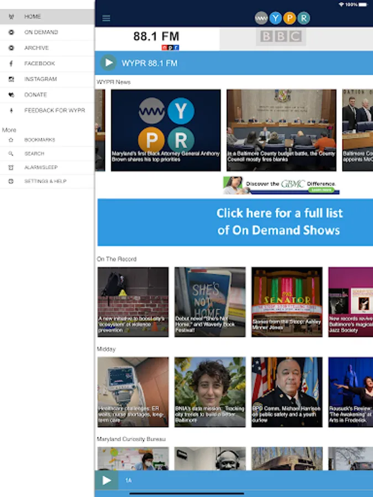Image resolution: width=373 pixels, height=497 pixels.
Task: Click the Search magnifier icon
Action: pos(11,154)
